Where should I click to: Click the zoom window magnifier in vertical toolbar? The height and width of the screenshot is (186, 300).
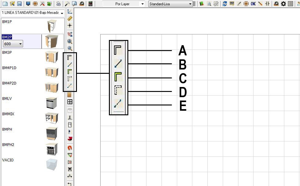point(70,48)
